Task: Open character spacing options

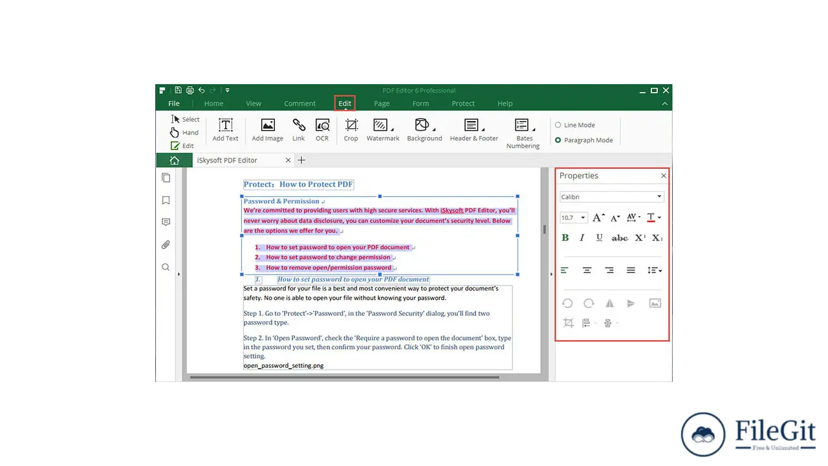Action: [633, 218]
